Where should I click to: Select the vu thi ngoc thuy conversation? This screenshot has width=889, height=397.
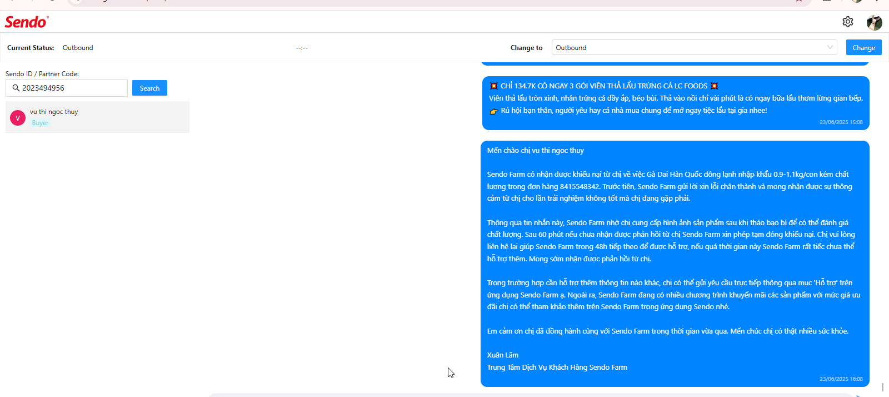tap(97, 117)
